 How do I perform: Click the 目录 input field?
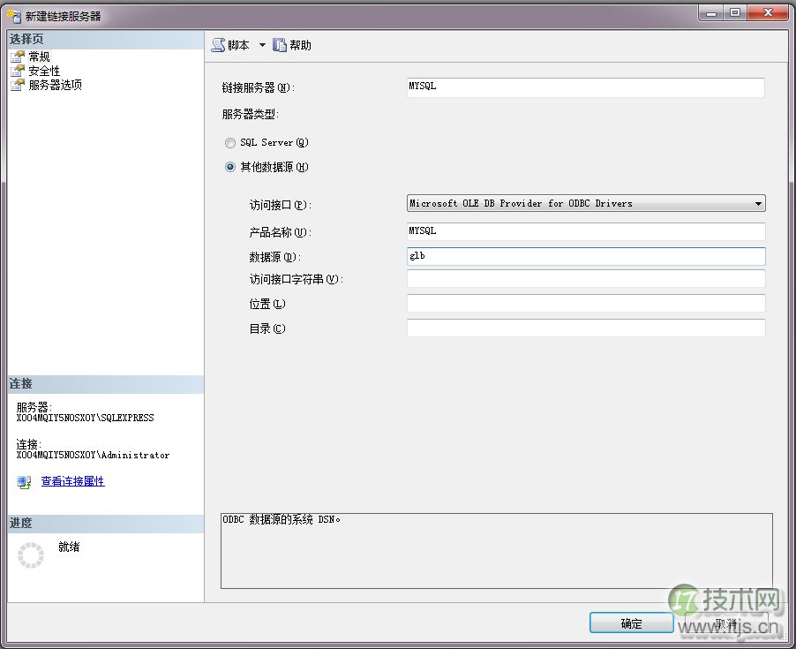pos(586,328)
